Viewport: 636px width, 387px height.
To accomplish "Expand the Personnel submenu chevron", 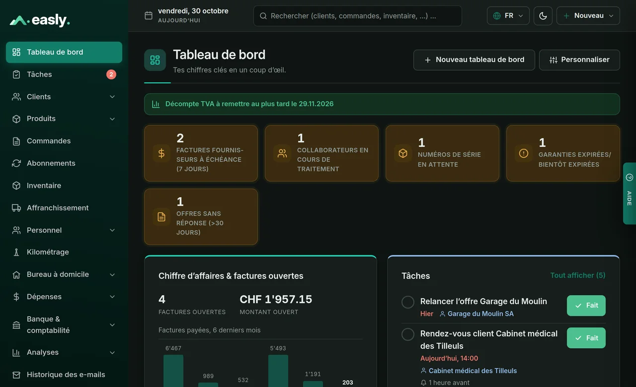I will click(x=112, y=230).
